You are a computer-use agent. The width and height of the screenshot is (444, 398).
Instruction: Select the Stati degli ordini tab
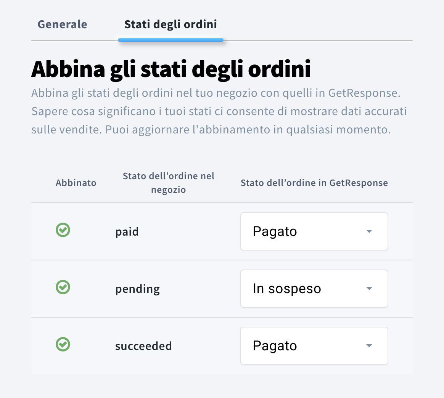(x=171, y=24)
